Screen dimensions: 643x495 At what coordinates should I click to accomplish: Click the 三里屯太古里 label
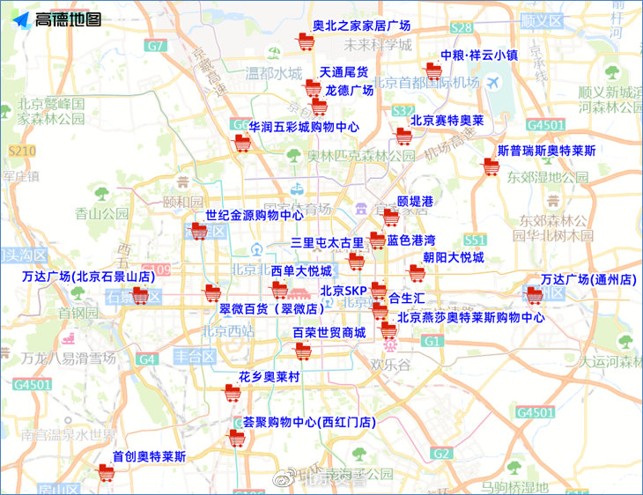328,242
